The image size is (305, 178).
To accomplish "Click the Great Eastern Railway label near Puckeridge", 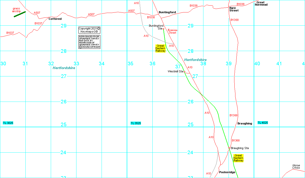I will (238, 158).
